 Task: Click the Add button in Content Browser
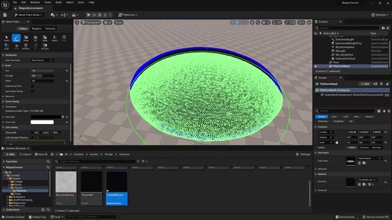(10, 155)
